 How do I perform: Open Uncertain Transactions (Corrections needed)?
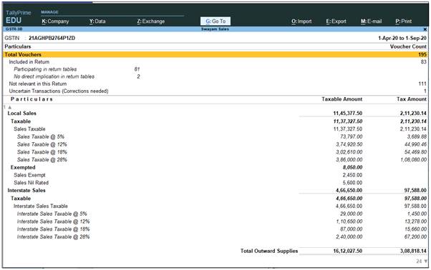(x=215, y=91)
